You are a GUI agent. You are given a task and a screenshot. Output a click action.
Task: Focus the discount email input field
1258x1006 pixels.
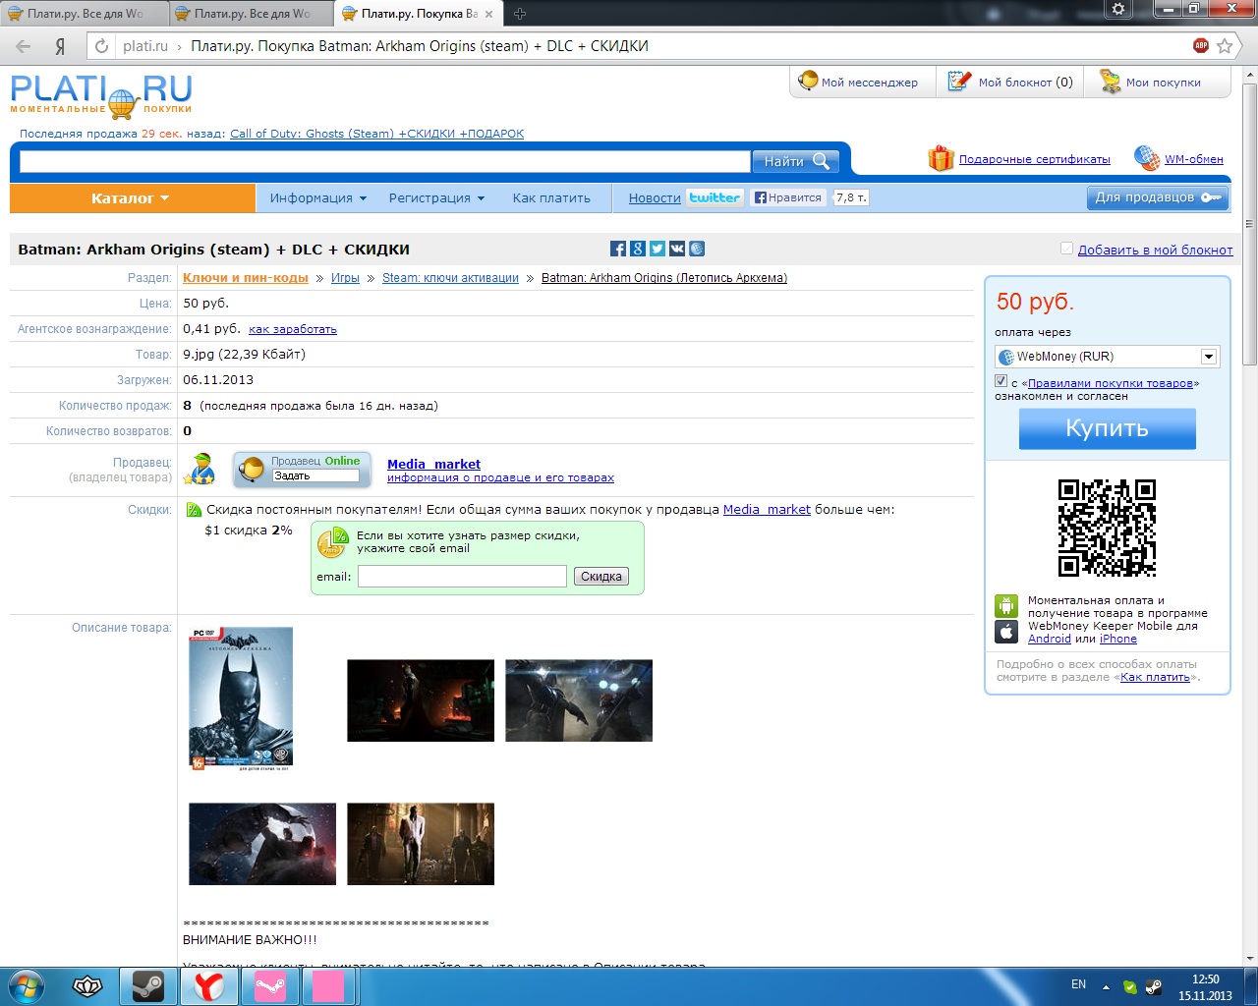coord(462,577)
